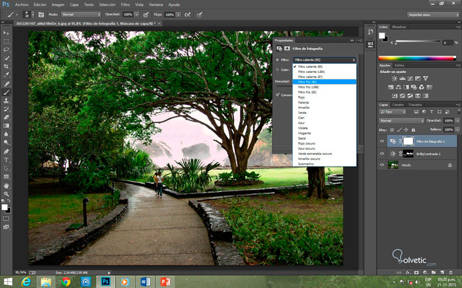
Task: Open Word from the taskbar
Action: pos(145,282)
